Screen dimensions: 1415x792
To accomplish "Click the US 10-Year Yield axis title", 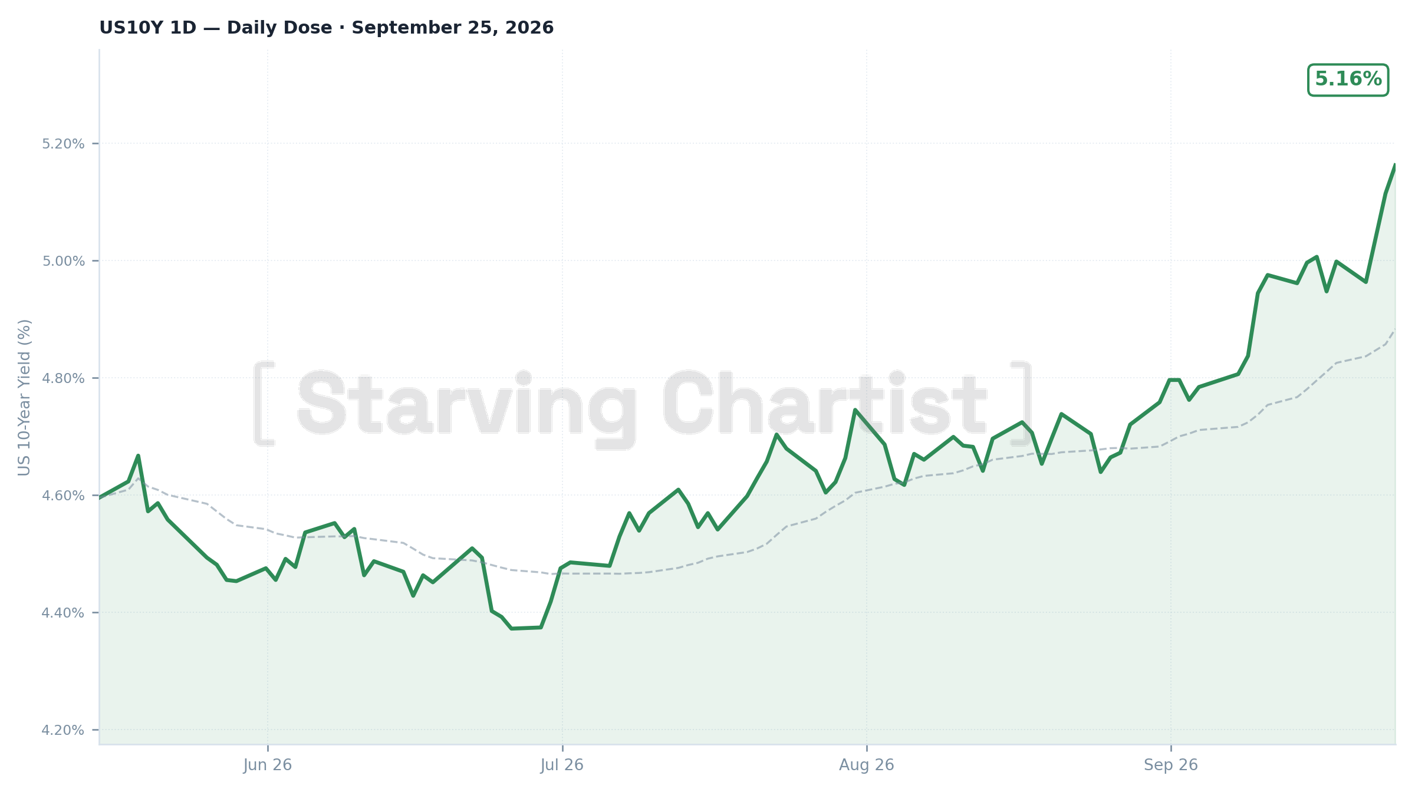I will point(24,397).
